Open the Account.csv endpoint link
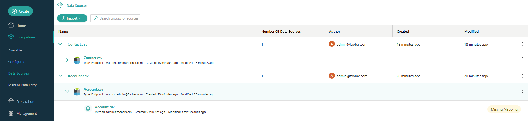 (93, 89)
